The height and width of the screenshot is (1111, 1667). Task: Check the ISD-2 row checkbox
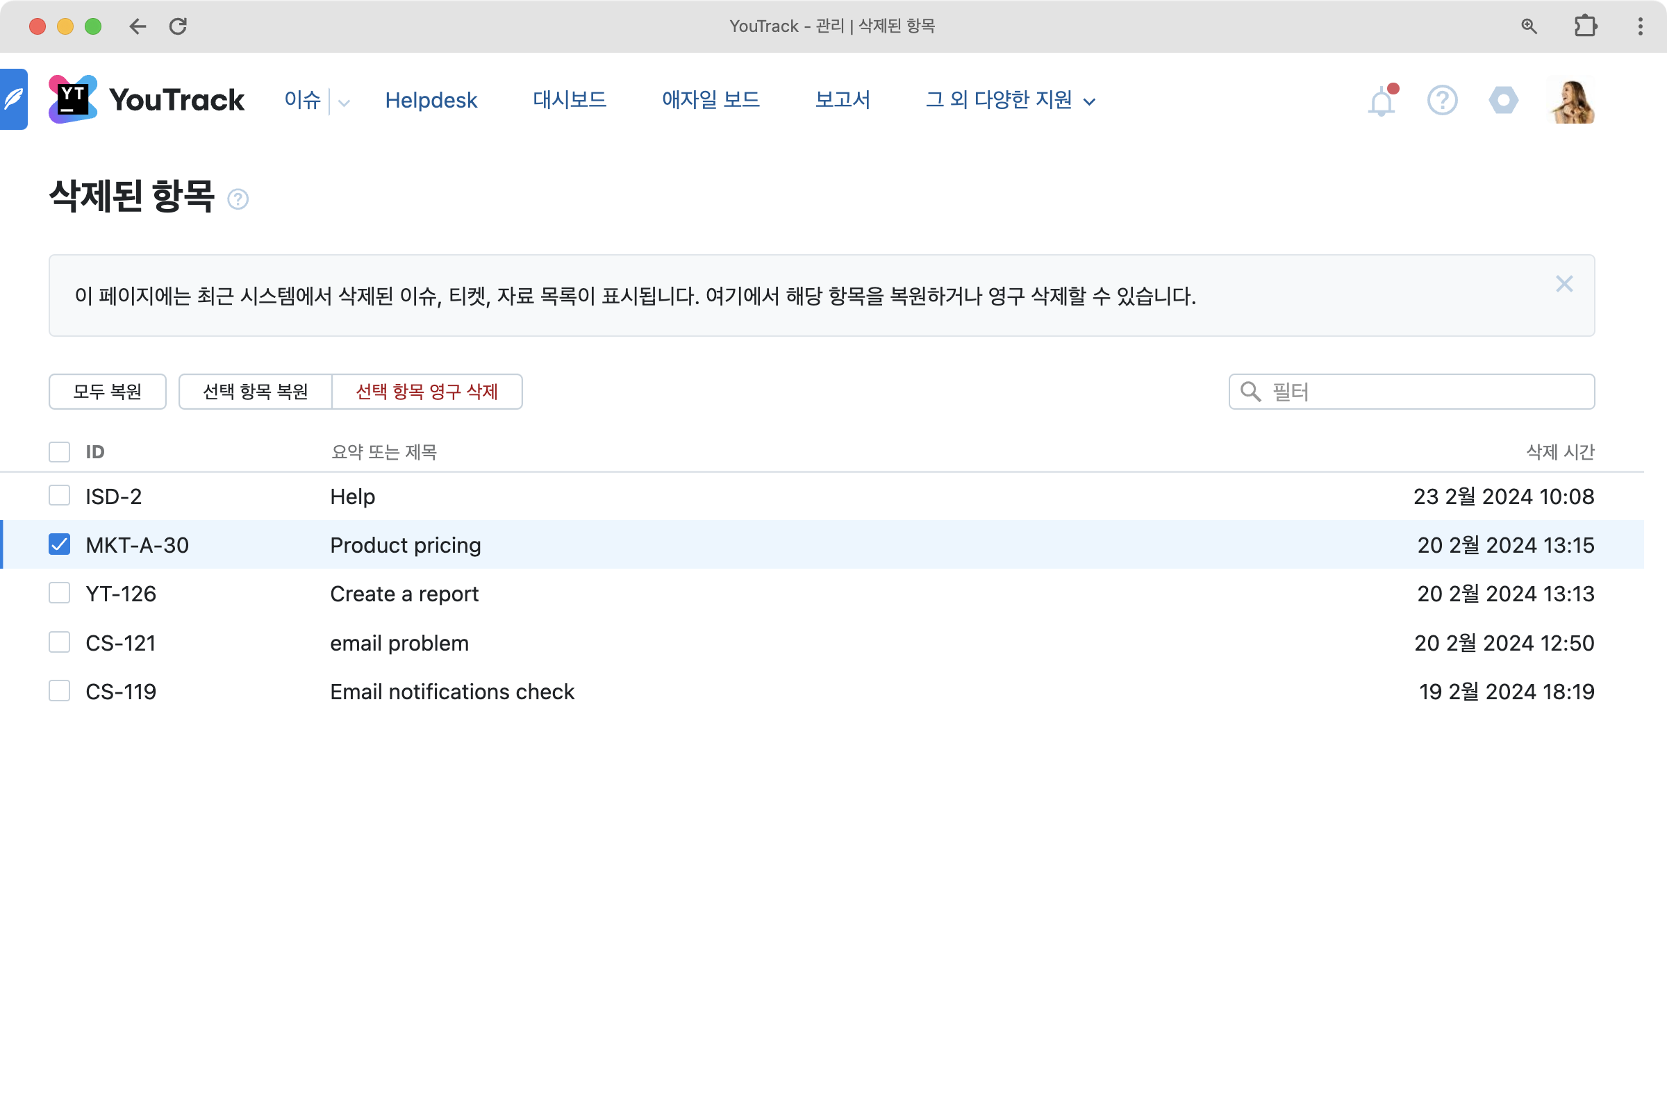pos(60,495)
